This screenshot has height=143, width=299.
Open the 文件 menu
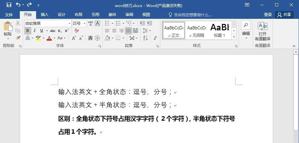9,15
